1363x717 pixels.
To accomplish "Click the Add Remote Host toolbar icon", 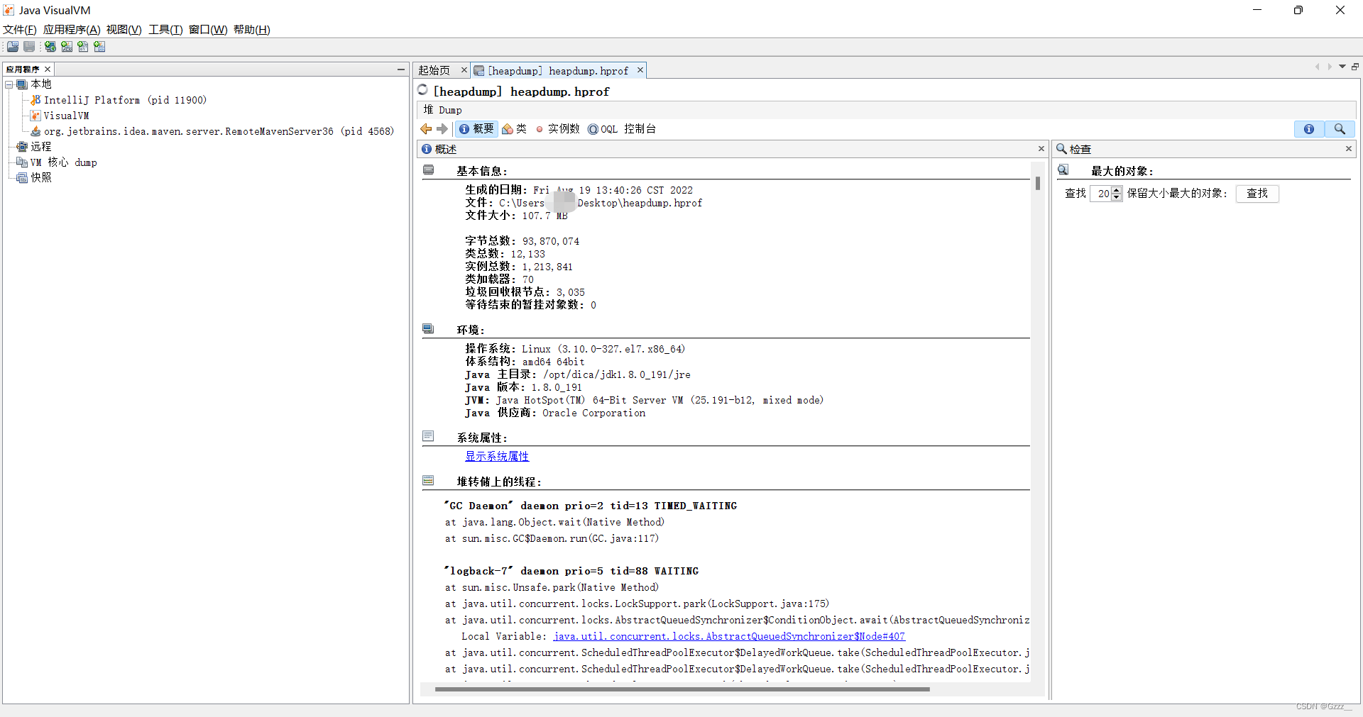I will 50,47.
